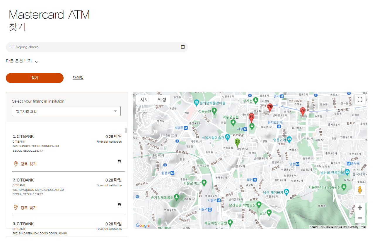The image size is (377, 249).
Task: Click the ₩ currency icon for the second CITIBANK
Action: [x=119, y=205]
